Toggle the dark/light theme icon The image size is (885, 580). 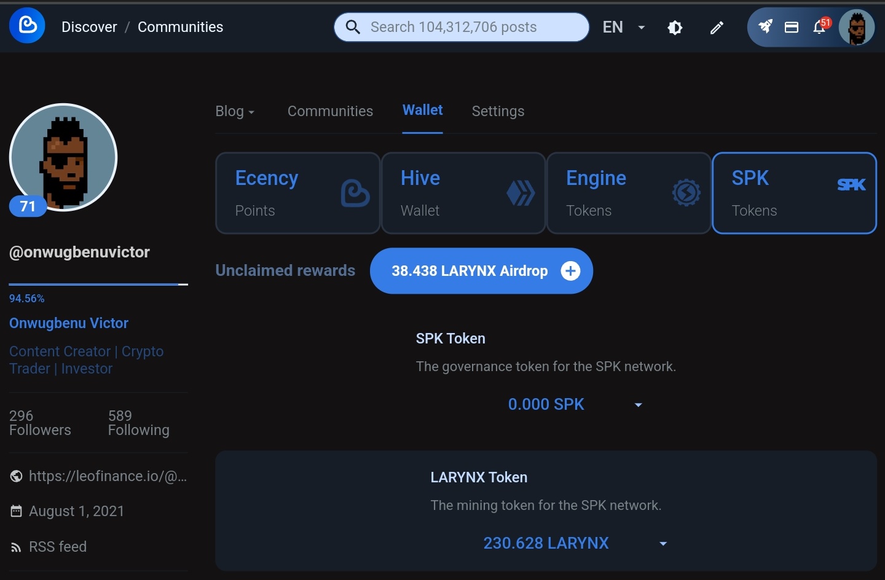(675, 28)
